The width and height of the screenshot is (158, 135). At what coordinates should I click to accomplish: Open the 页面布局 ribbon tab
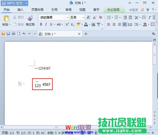(x=37, y=10)
